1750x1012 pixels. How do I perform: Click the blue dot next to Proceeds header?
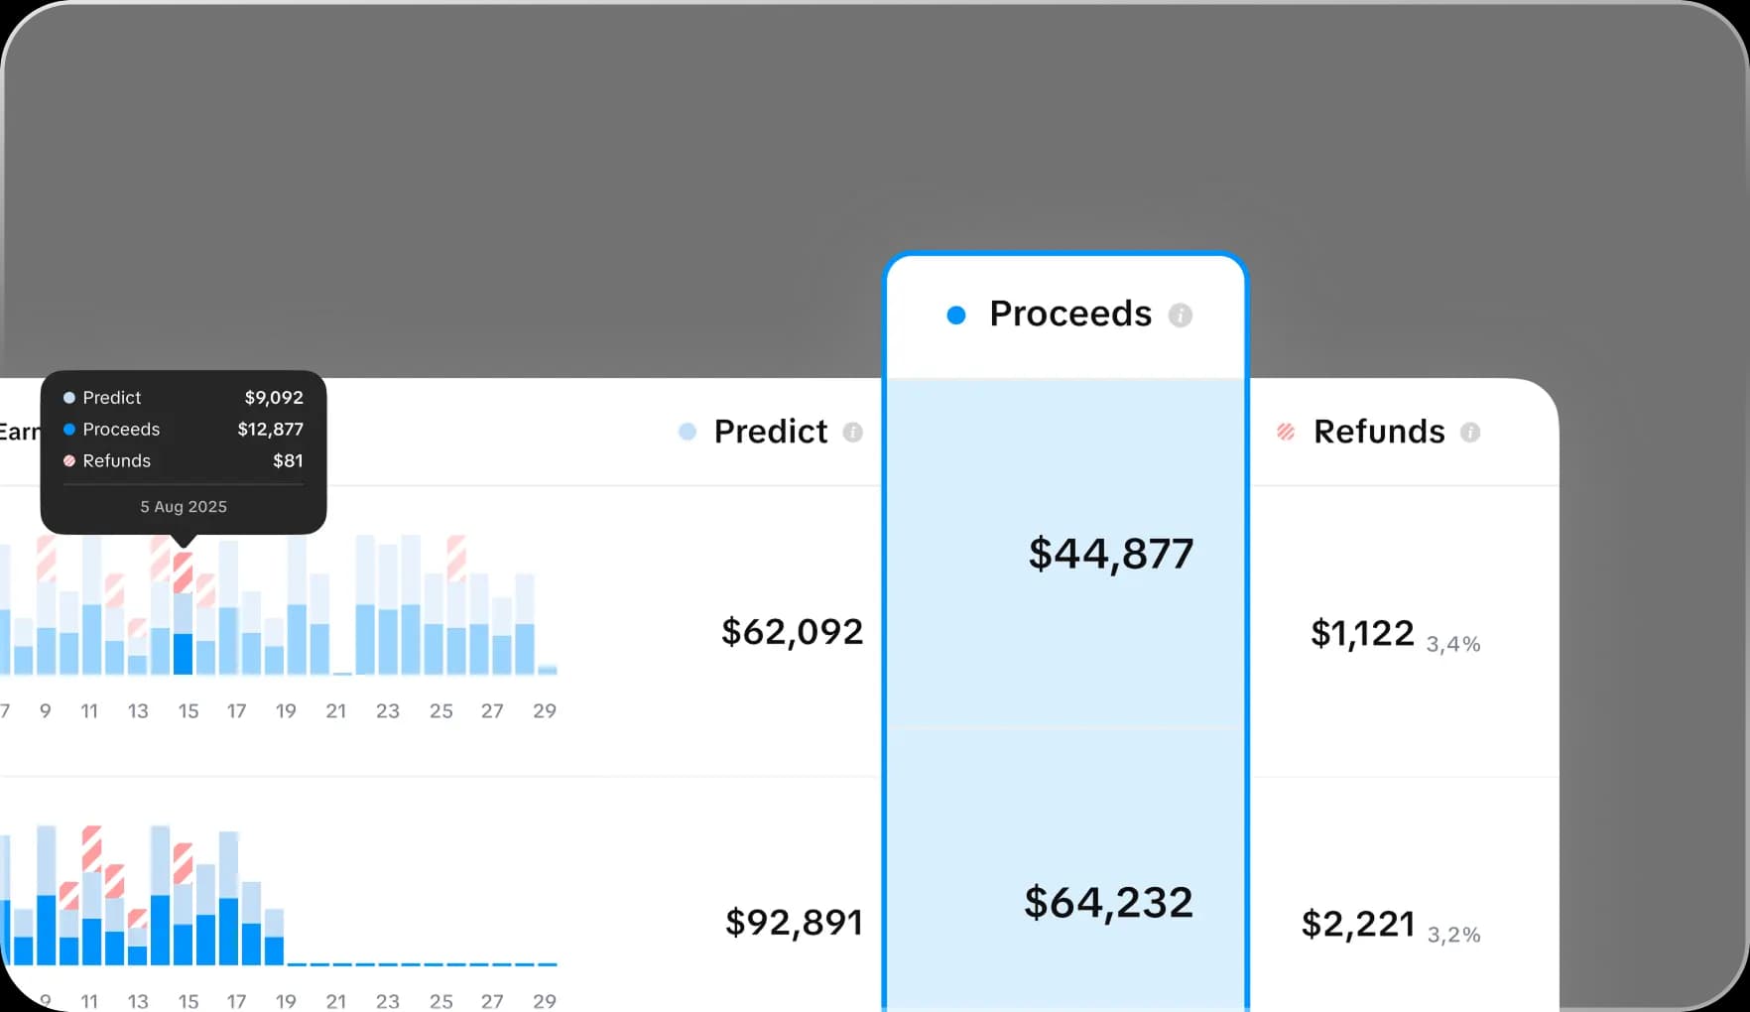(x=955, y=315)
